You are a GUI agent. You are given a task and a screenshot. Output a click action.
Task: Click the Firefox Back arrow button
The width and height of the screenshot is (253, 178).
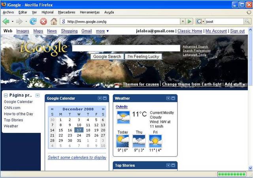click(6, 21)
